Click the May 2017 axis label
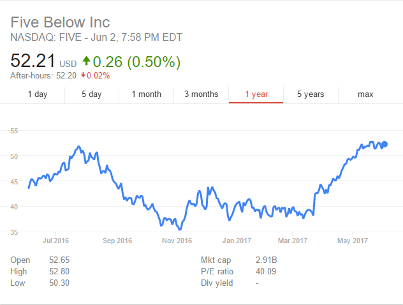The image size is (403, 305). tap(353, 241)
